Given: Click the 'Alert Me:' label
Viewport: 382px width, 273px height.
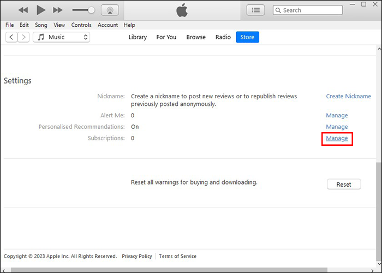Looking at the screenshot, I should [112, 115].
